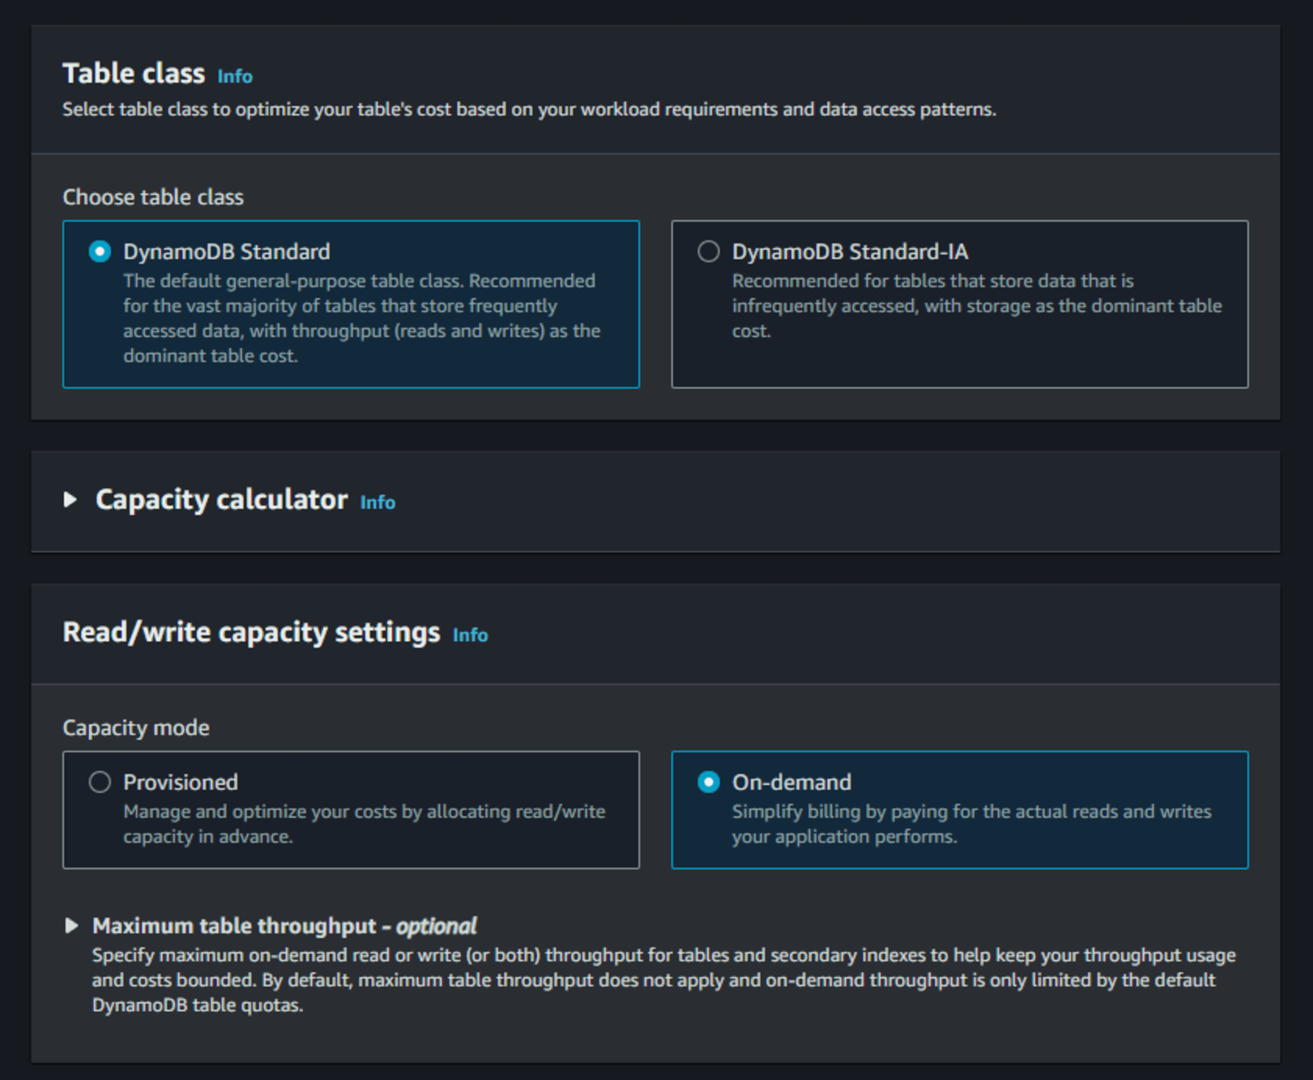The image size is (1313, 1080).
Task: Click the Table class heading
Action: (134, 73)
